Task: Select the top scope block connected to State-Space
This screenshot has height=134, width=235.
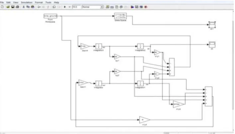Action: pos(212,25)
